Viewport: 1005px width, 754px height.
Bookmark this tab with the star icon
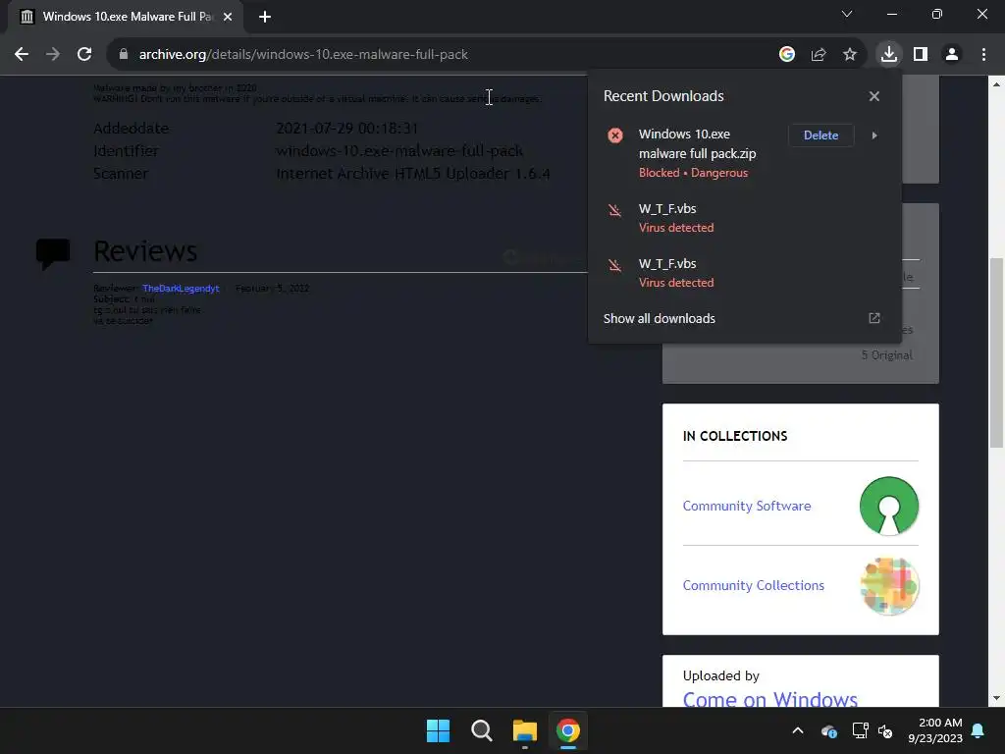(x=850, y=55)
